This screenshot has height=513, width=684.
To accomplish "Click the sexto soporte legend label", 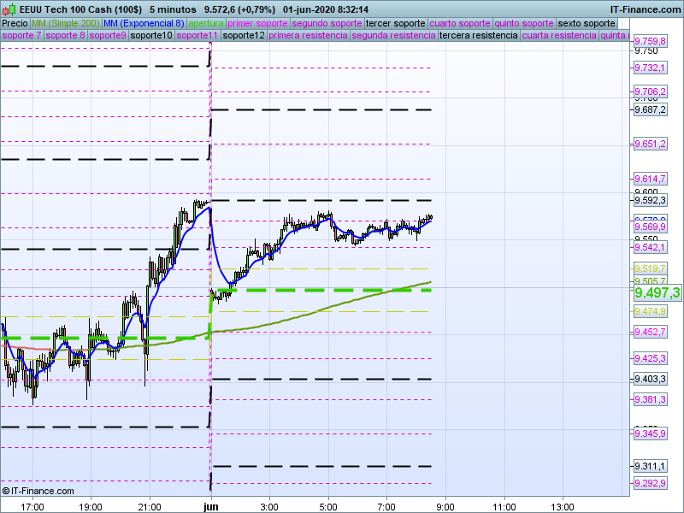I will click(x=587, y=24).
